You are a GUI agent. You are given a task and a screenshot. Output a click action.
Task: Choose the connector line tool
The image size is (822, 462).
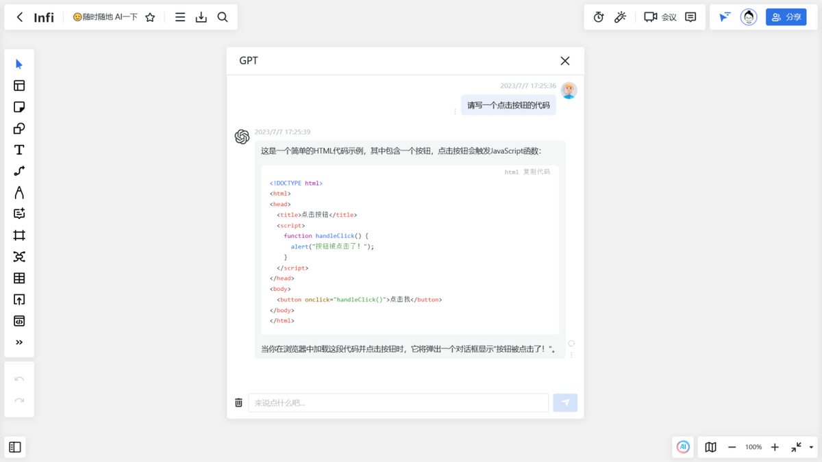click(x=18, y=171)
